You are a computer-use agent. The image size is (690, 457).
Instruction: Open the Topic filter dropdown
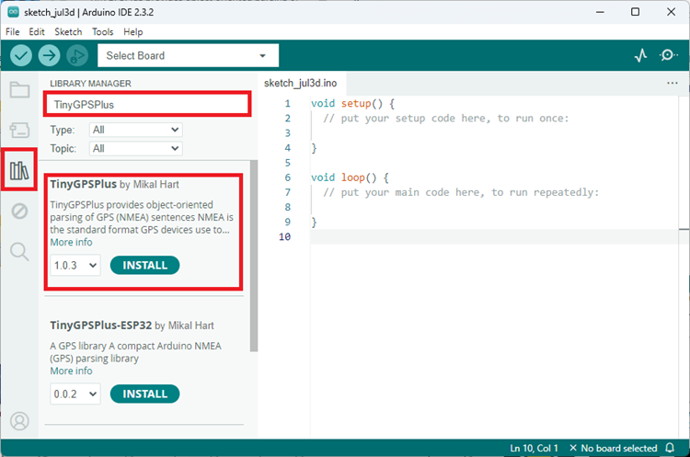(x=136, y=148)
